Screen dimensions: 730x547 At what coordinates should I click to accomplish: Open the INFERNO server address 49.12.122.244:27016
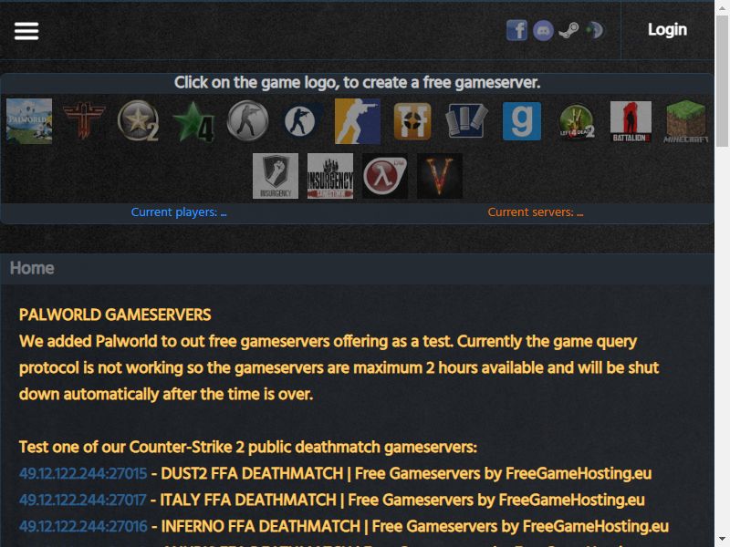click(x=83, y=527)
